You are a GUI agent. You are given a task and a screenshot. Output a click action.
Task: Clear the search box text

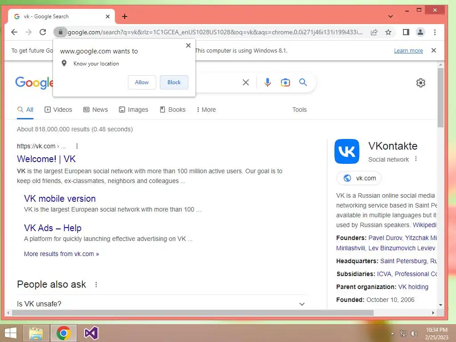click(x=246, y=82)
